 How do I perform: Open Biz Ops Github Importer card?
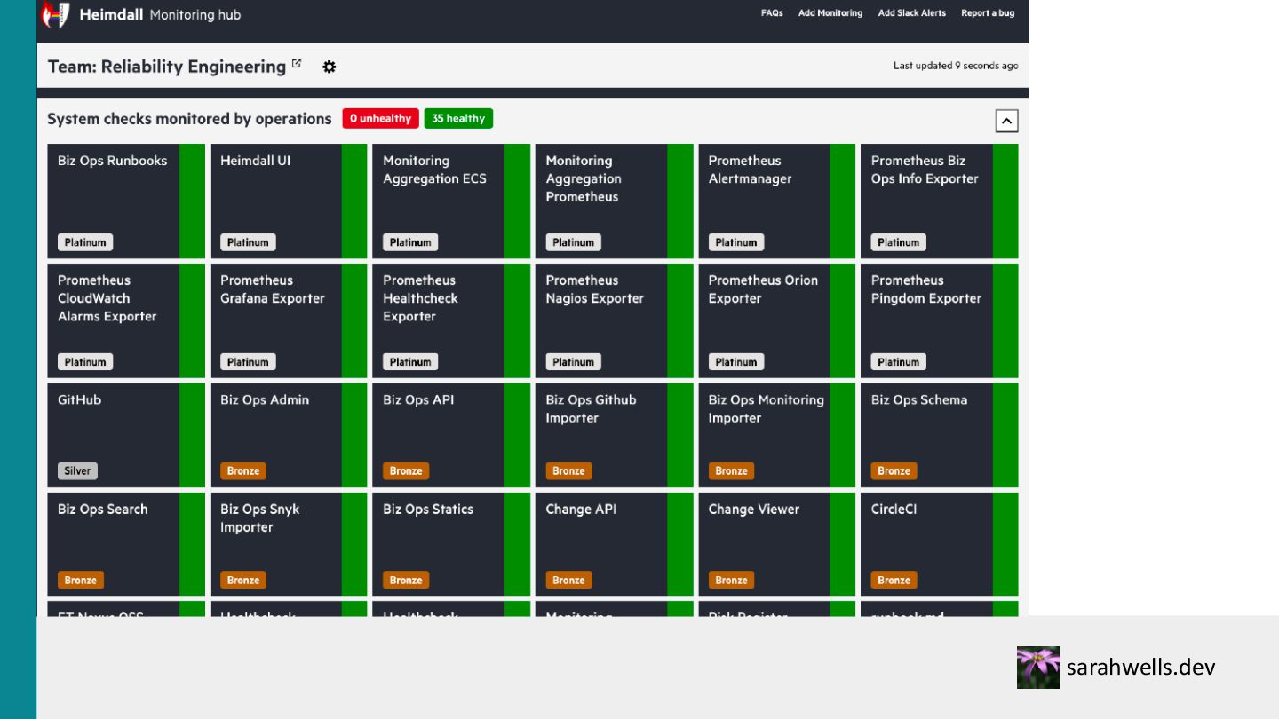614,435
